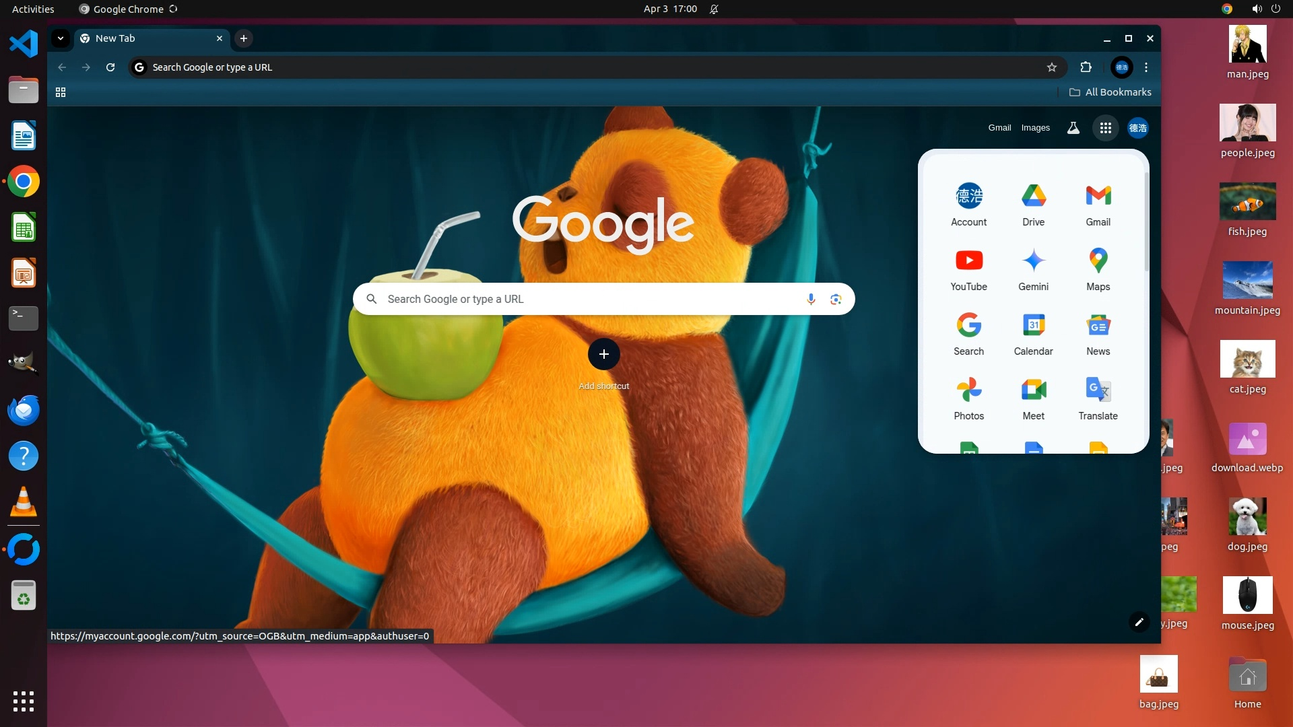
Task: Open Google Calendar from apps panel
Action: click(x=1033, y=332)
